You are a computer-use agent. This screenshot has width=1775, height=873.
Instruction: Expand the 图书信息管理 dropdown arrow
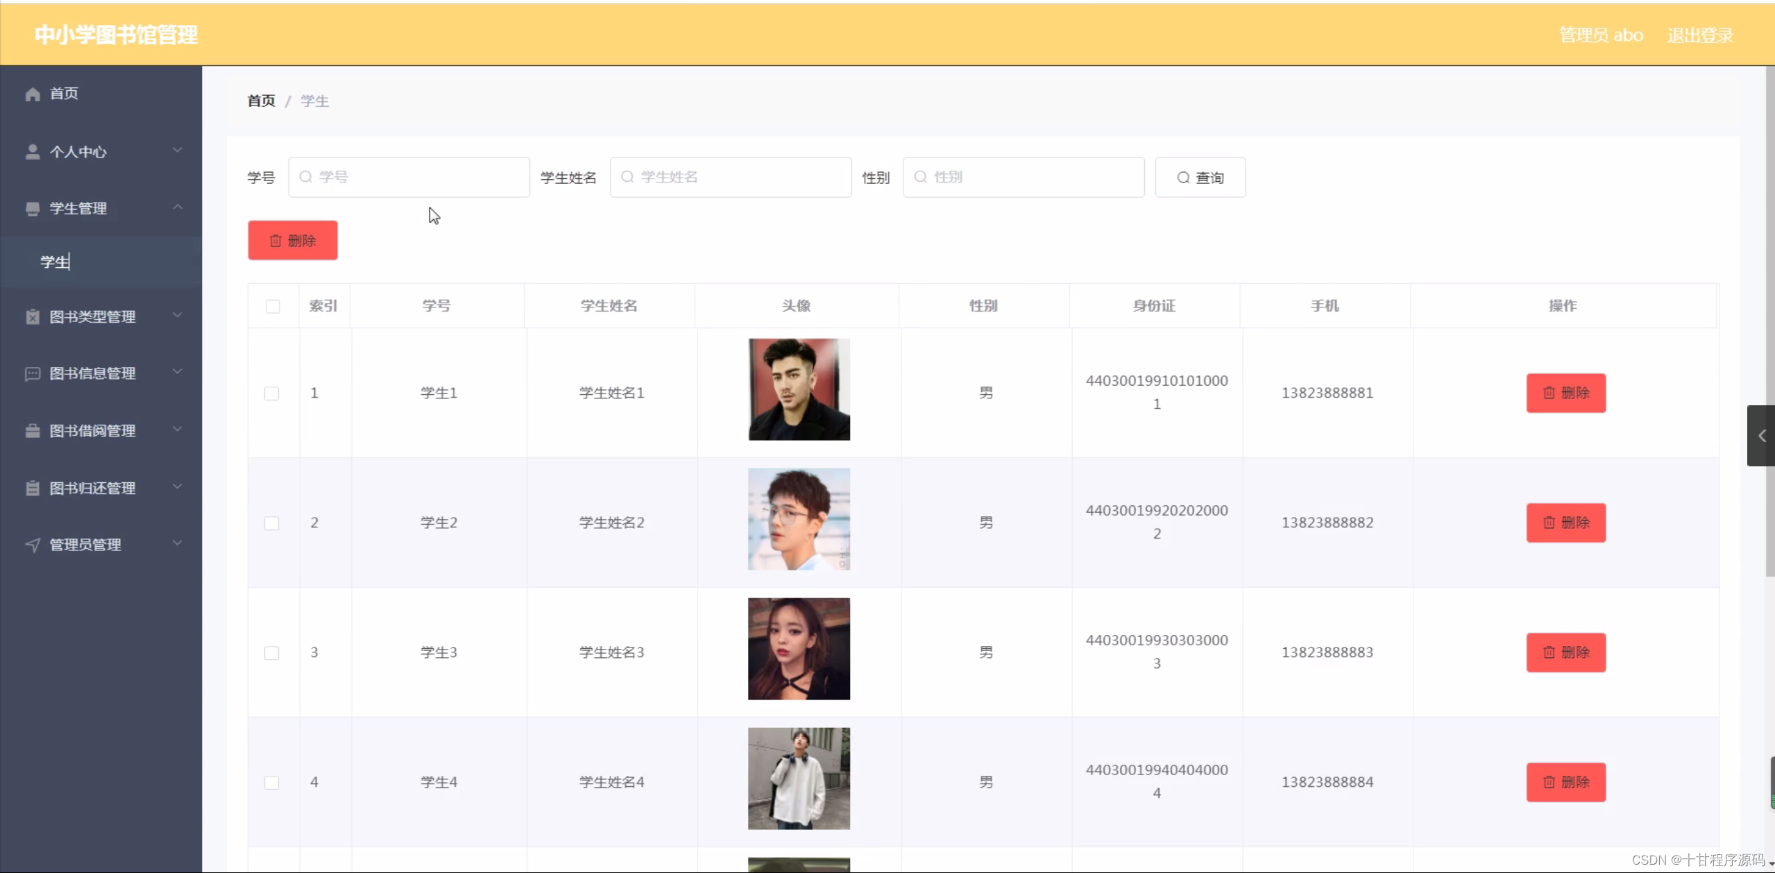178,372
